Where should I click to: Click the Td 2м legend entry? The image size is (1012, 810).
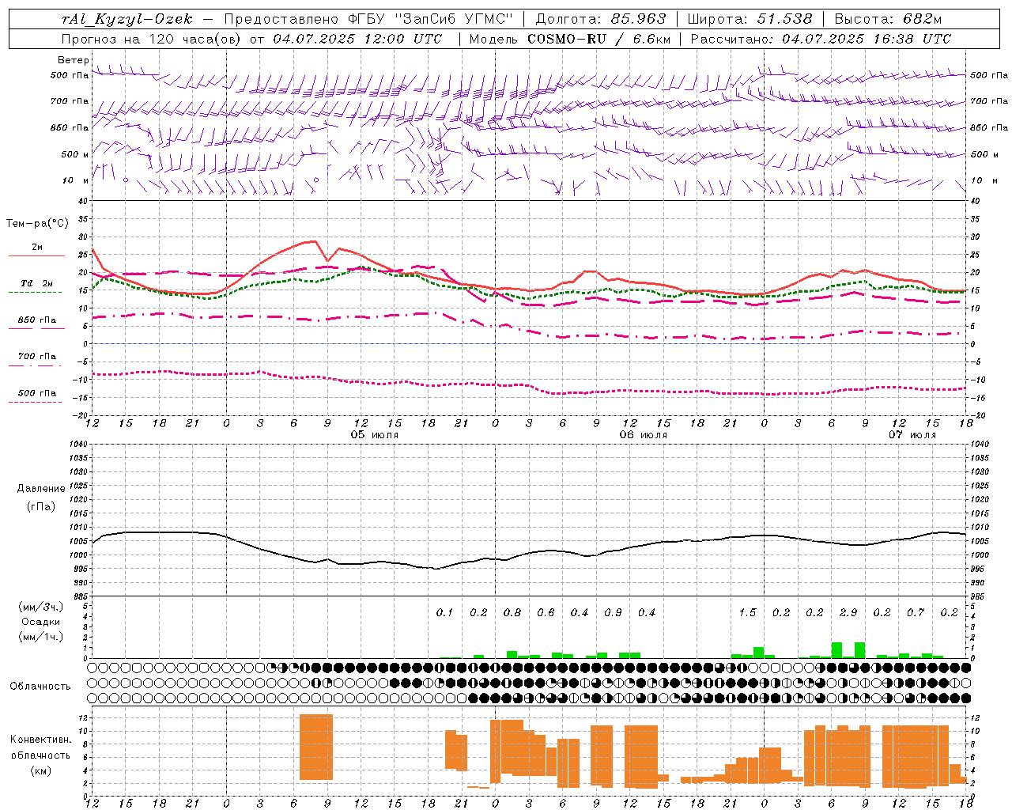pyautogui.click(x=37, y=283)
